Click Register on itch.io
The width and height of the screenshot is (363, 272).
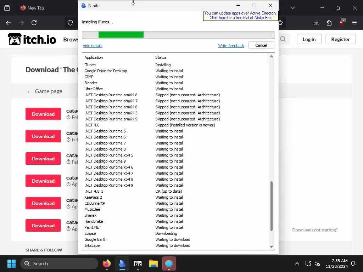(340, 39)
